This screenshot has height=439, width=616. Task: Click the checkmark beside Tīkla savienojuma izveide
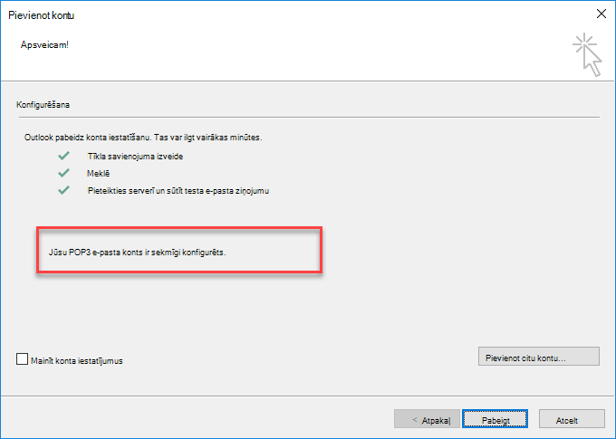[x=63, y=156]
